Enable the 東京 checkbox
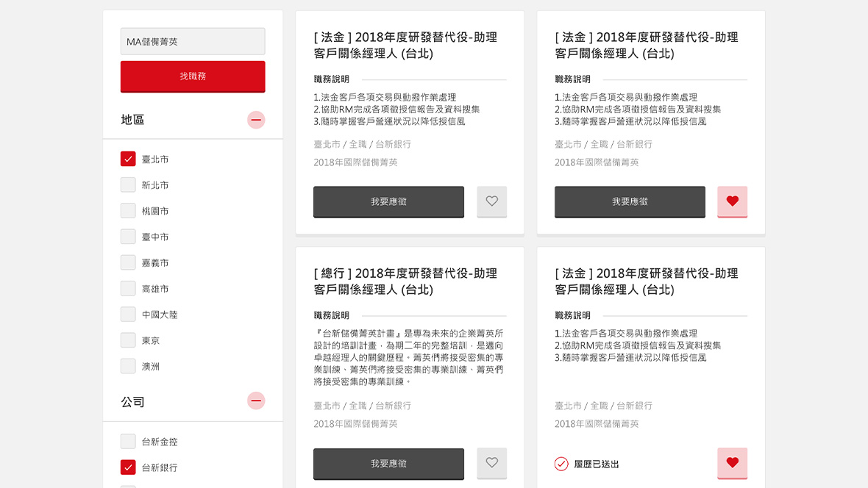The image size is (868, 488). pyautogui.click(x=128, y=340)
